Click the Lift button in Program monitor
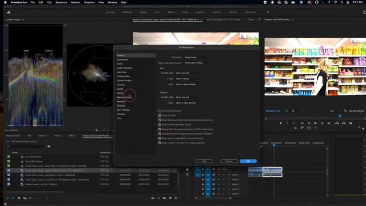 click(337, 123)
